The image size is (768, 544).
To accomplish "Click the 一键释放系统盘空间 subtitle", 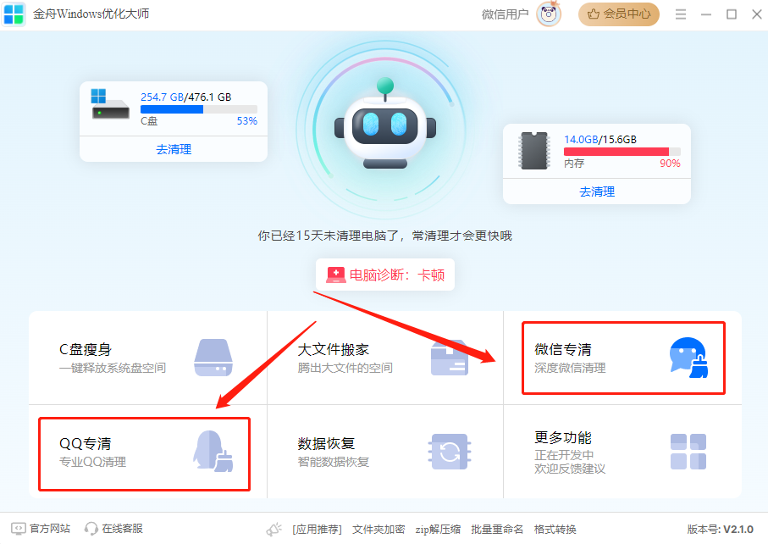I will tap(113, 368).
